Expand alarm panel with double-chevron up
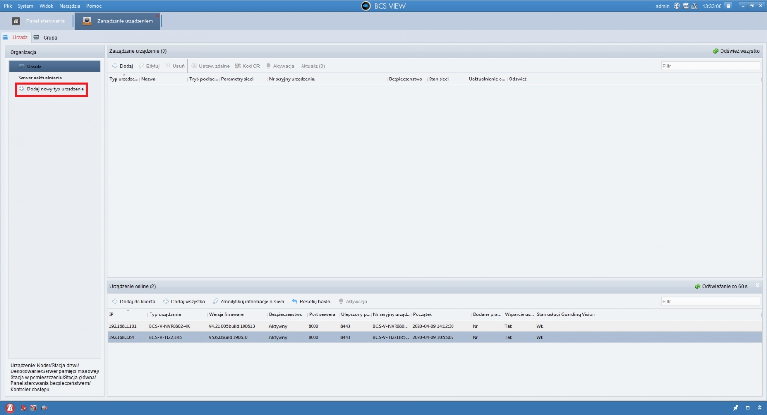The width and height of the screenshot is (767, 415). [759, 408]
